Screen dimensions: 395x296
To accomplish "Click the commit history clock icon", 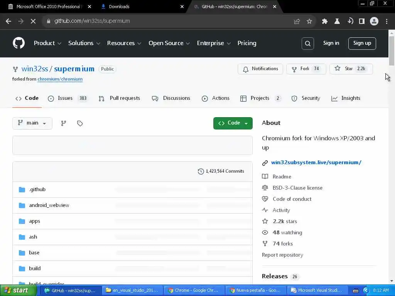I will pyautogui.click(x=201, y=172).
